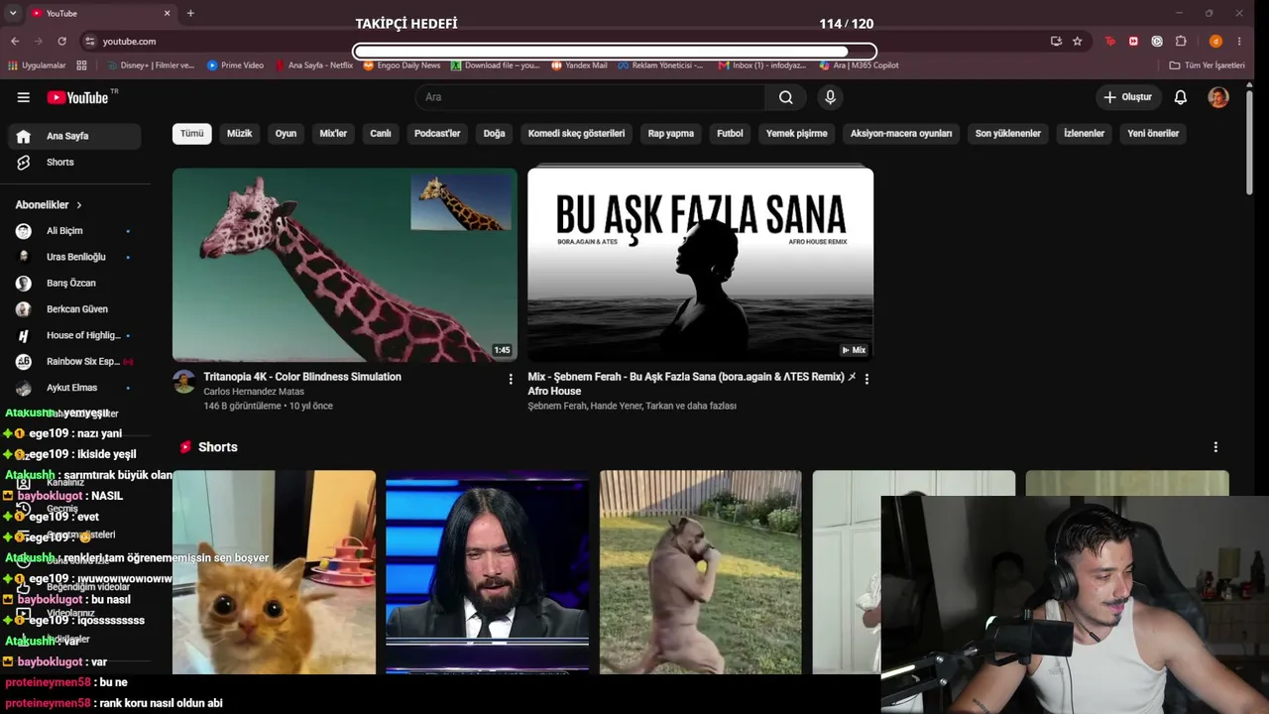Screen dimensions: 1269x714
Task: Select the Aksiyon-macera oyunları chip
Action: tap(901, 134)
